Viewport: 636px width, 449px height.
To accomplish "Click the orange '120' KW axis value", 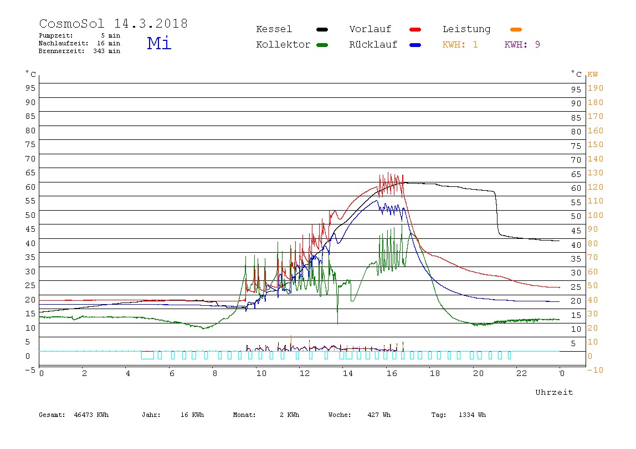I will tap(596, 187).
